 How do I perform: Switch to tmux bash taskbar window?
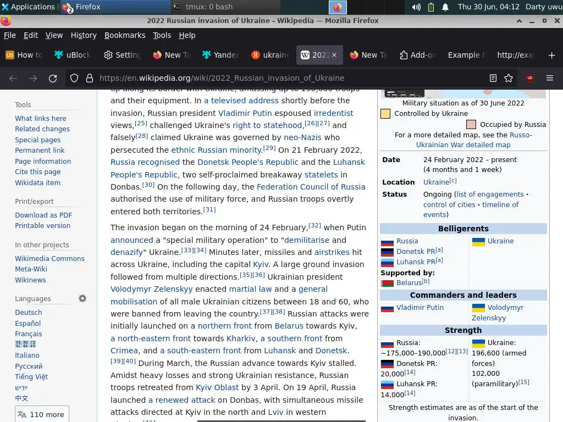226,7
